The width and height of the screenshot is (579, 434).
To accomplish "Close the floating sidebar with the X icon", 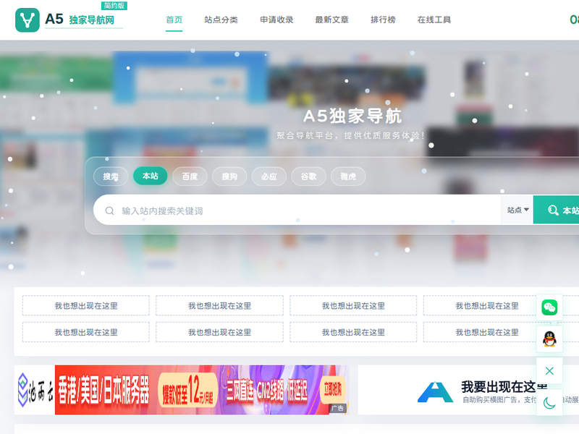I will tap(549, 371).
